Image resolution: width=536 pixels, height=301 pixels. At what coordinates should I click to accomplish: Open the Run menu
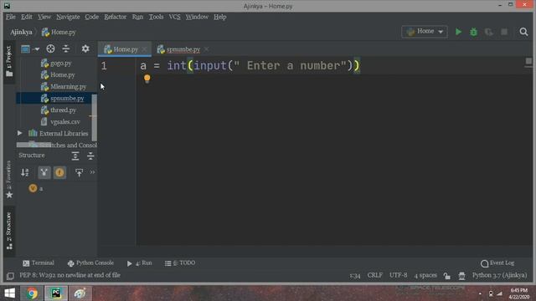[137, 17]
